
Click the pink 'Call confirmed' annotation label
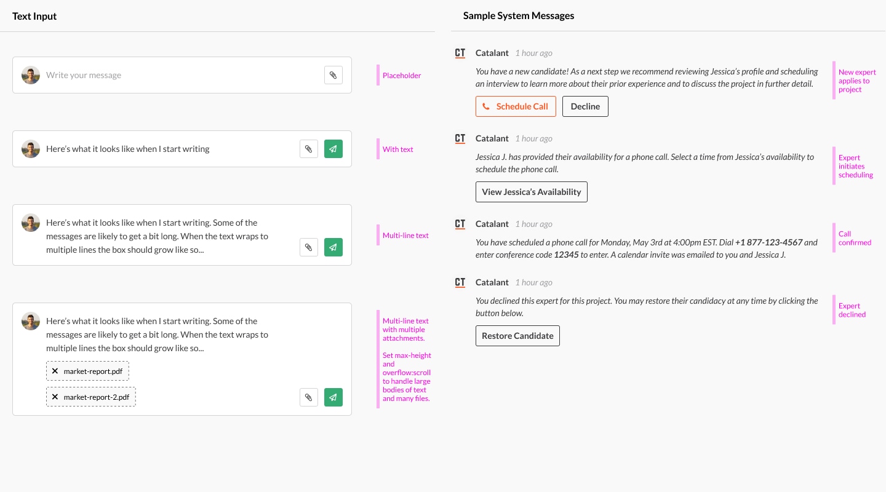(855, 238)
